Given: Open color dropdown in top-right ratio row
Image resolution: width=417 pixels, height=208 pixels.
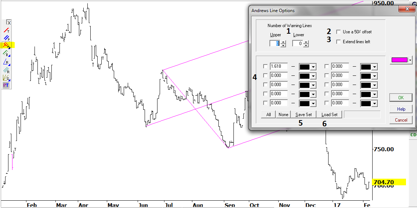Looking at the screenshot, I should (x=374, y=67).
